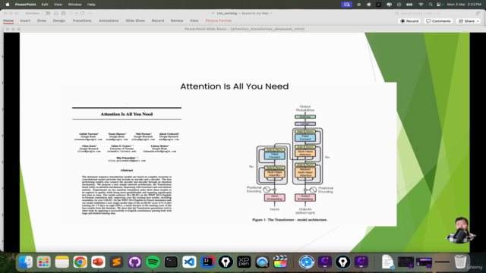
Task: Switch to the Transitions ribbon tab
Action: [82, 20]
